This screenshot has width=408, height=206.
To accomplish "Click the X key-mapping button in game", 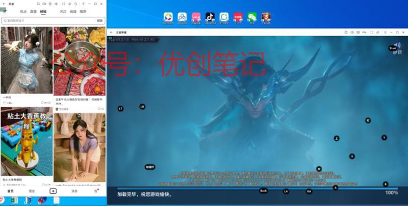I will (352, 156).
